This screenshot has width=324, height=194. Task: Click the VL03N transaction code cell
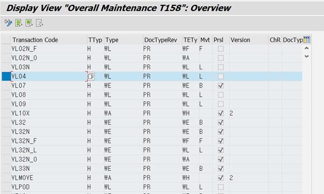pyautogui.click(x=49, y=67)
